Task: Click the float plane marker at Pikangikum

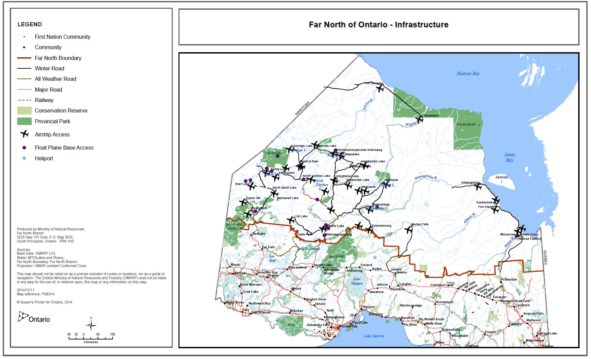Action: [255, 211]
